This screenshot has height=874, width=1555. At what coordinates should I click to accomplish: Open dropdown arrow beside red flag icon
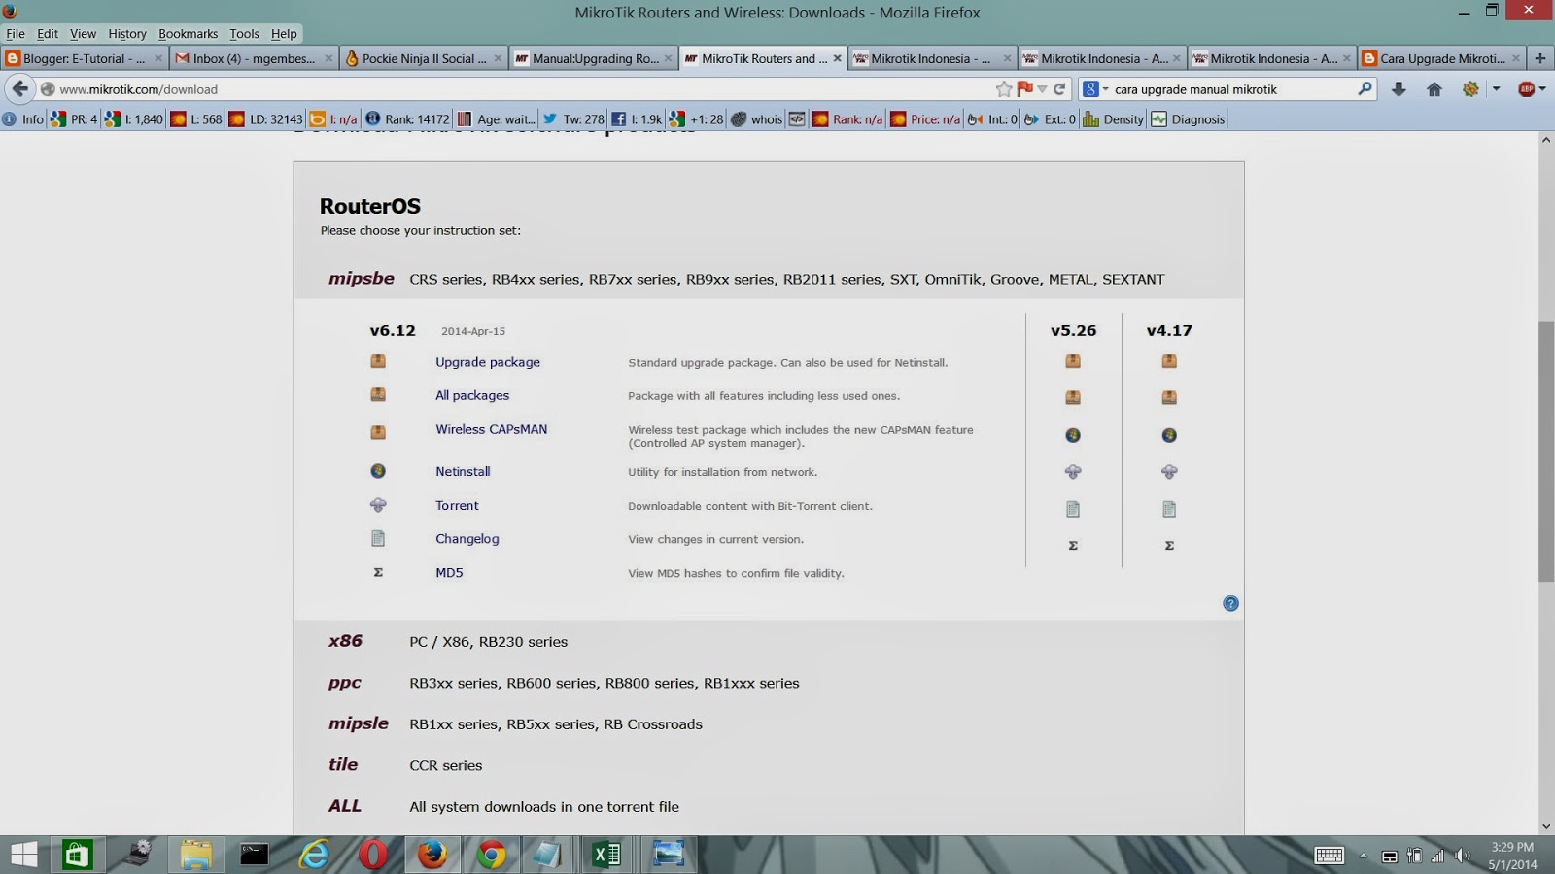(x=1042, y=88)
